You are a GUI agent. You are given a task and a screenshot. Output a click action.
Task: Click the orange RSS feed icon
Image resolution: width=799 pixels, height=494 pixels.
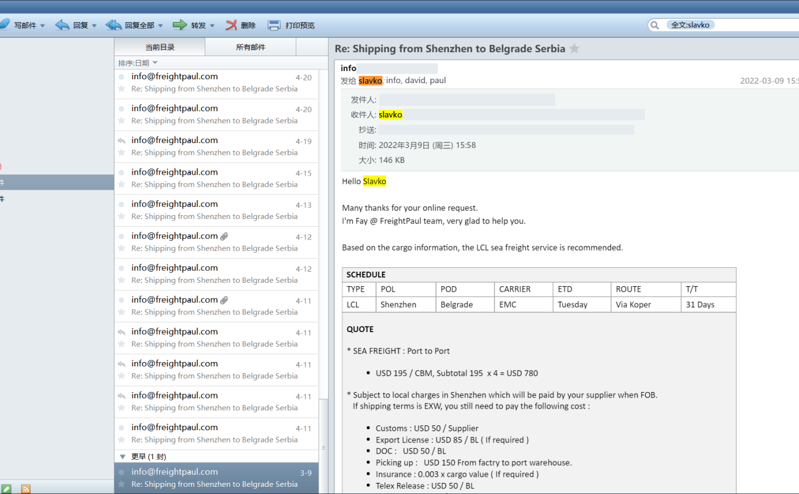click(x=26, y=488)
